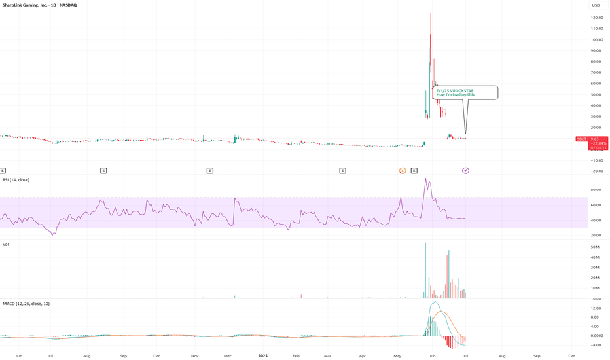The height and width of the screenshot is (360, 610).
Task: Click the Dec label on time axis
Action: tap(228, 355)
